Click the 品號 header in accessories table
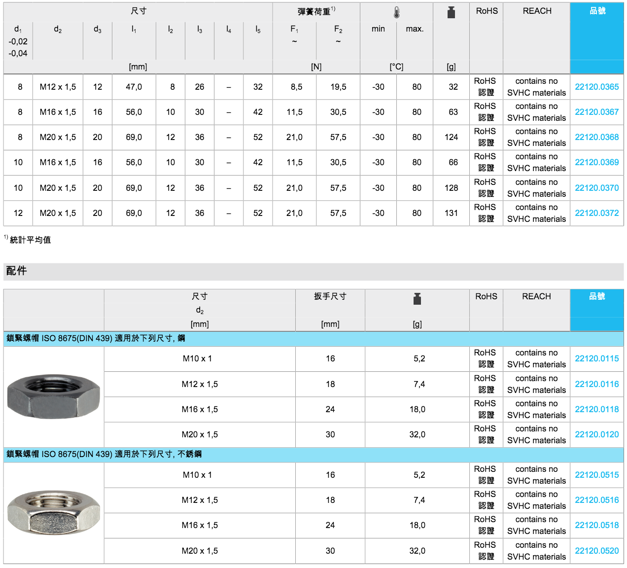This screenshot has width=627, height=568. click(596, 296)
